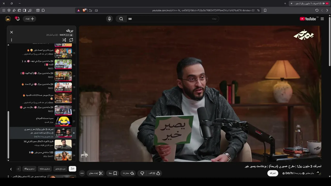Open tab search toolbar icon

[x=38, y=10]
